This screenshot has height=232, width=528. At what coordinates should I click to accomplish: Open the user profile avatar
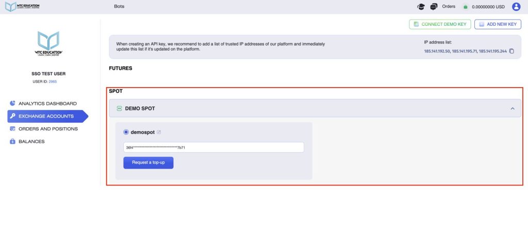pos(516,7)
